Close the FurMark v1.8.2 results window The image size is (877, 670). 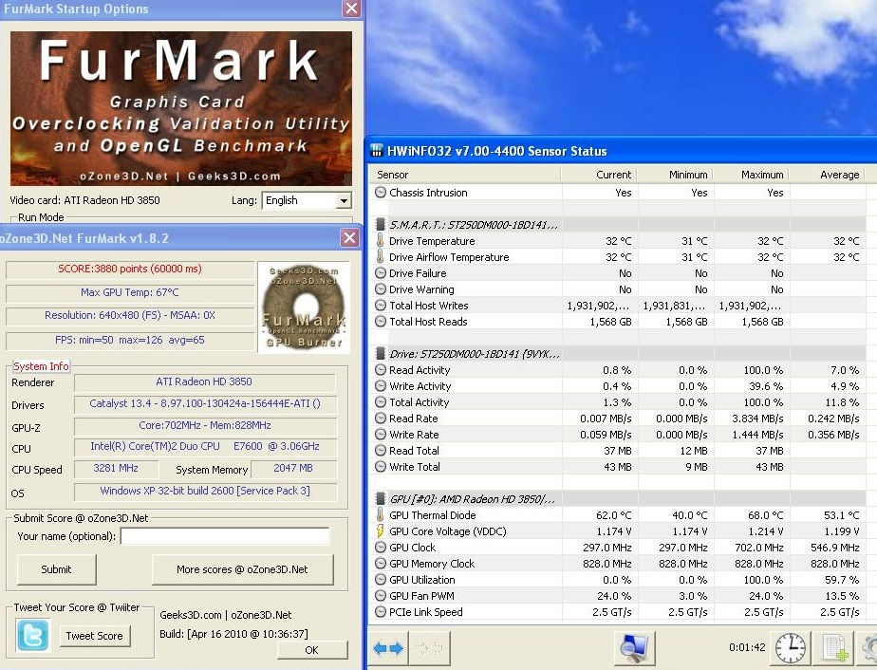click(350, 237)
